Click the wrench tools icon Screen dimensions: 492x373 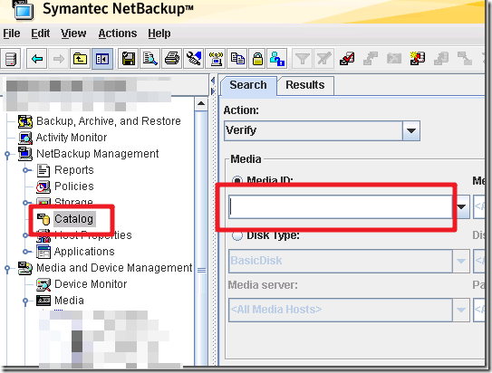(x=194, y=59)
